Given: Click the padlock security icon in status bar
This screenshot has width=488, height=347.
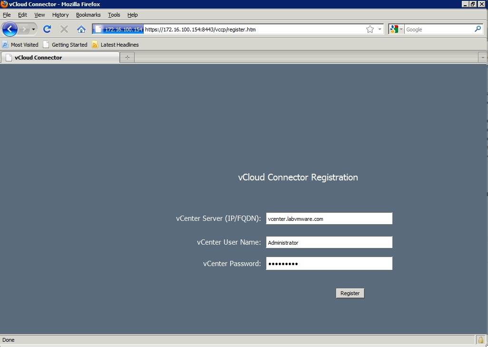Looking at the screenshot, I should 481,340.
